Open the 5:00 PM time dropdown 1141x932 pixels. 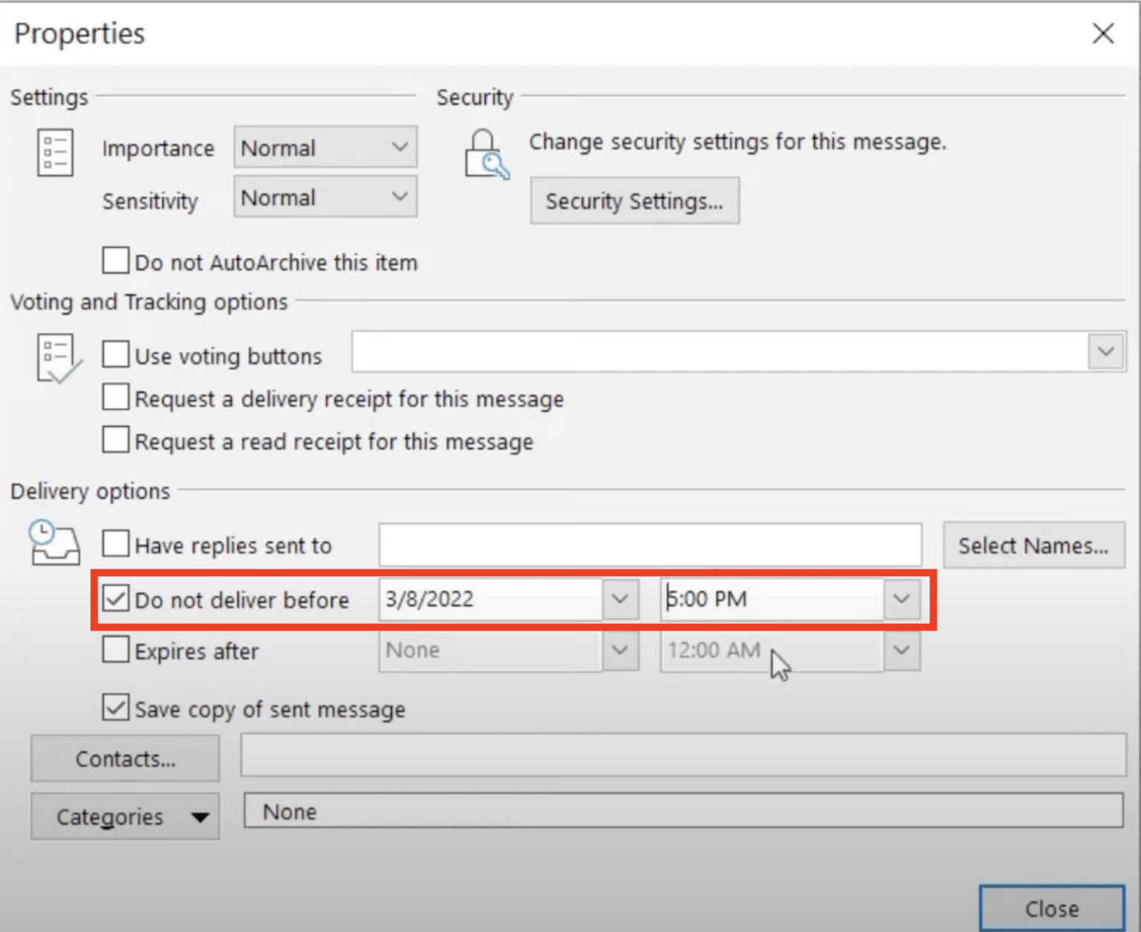click(x=901, y=599)
